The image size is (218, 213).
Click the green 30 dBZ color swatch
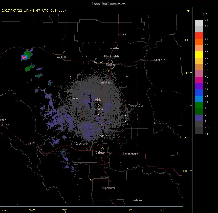[x=199, y=105]
